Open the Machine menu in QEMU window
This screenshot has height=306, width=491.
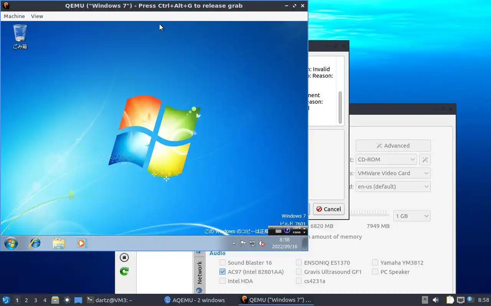coord(14,16)
